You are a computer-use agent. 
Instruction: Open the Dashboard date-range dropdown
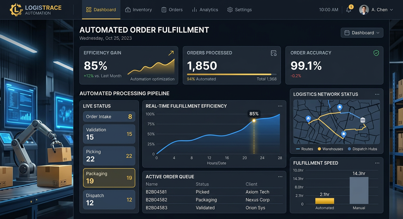click(362, 33)
